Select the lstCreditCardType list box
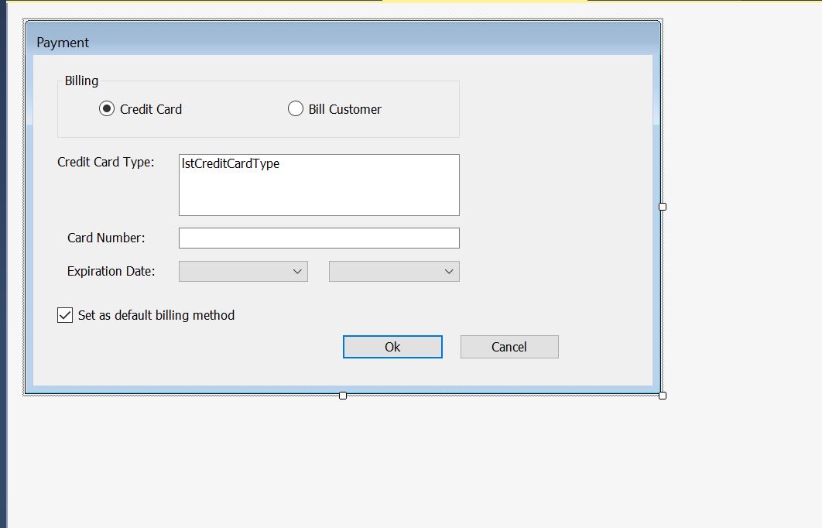822x528 pixels. coord(319,184)
